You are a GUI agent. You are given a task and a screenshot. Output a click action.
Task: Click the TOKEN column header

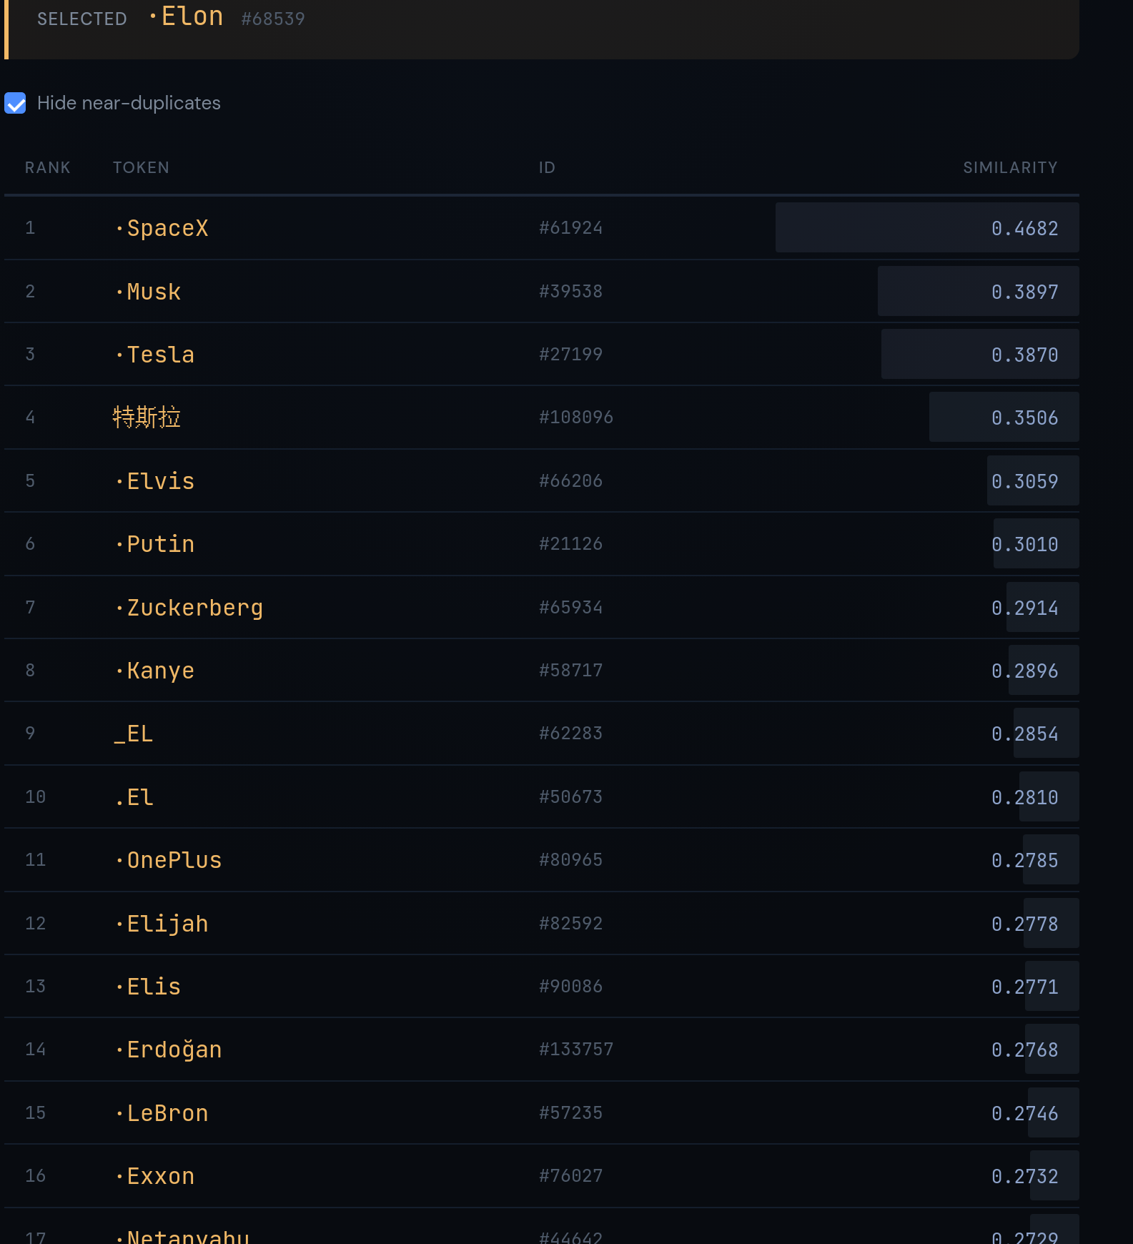[x=141, y=167]
